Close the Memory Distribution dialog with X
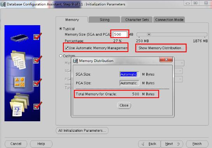 pos(166,60)
